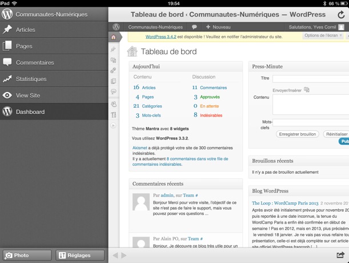Tap the Mots-clefs field in Press-Minute
Viewport: 349px width, 263px height.
pos(311,122)
